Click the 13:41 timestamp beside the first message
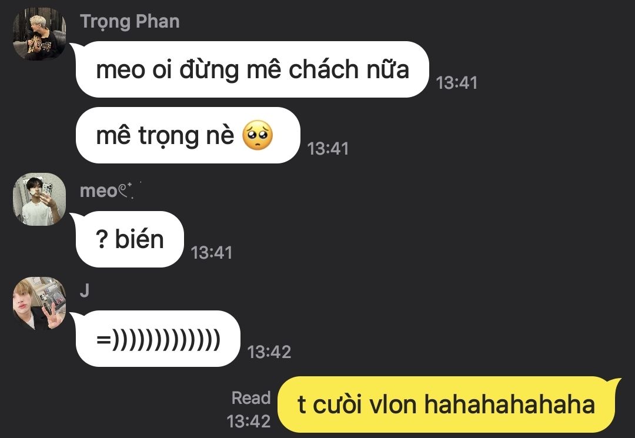The width and height of the screenshot is (635, 438). [x=456, y=83]
